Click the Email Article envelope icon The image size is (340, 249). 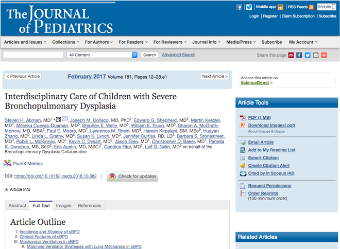tap(243, 143)
